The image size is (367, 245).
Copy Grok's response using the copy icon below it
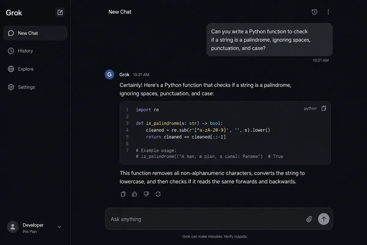(x=123, y=194)
